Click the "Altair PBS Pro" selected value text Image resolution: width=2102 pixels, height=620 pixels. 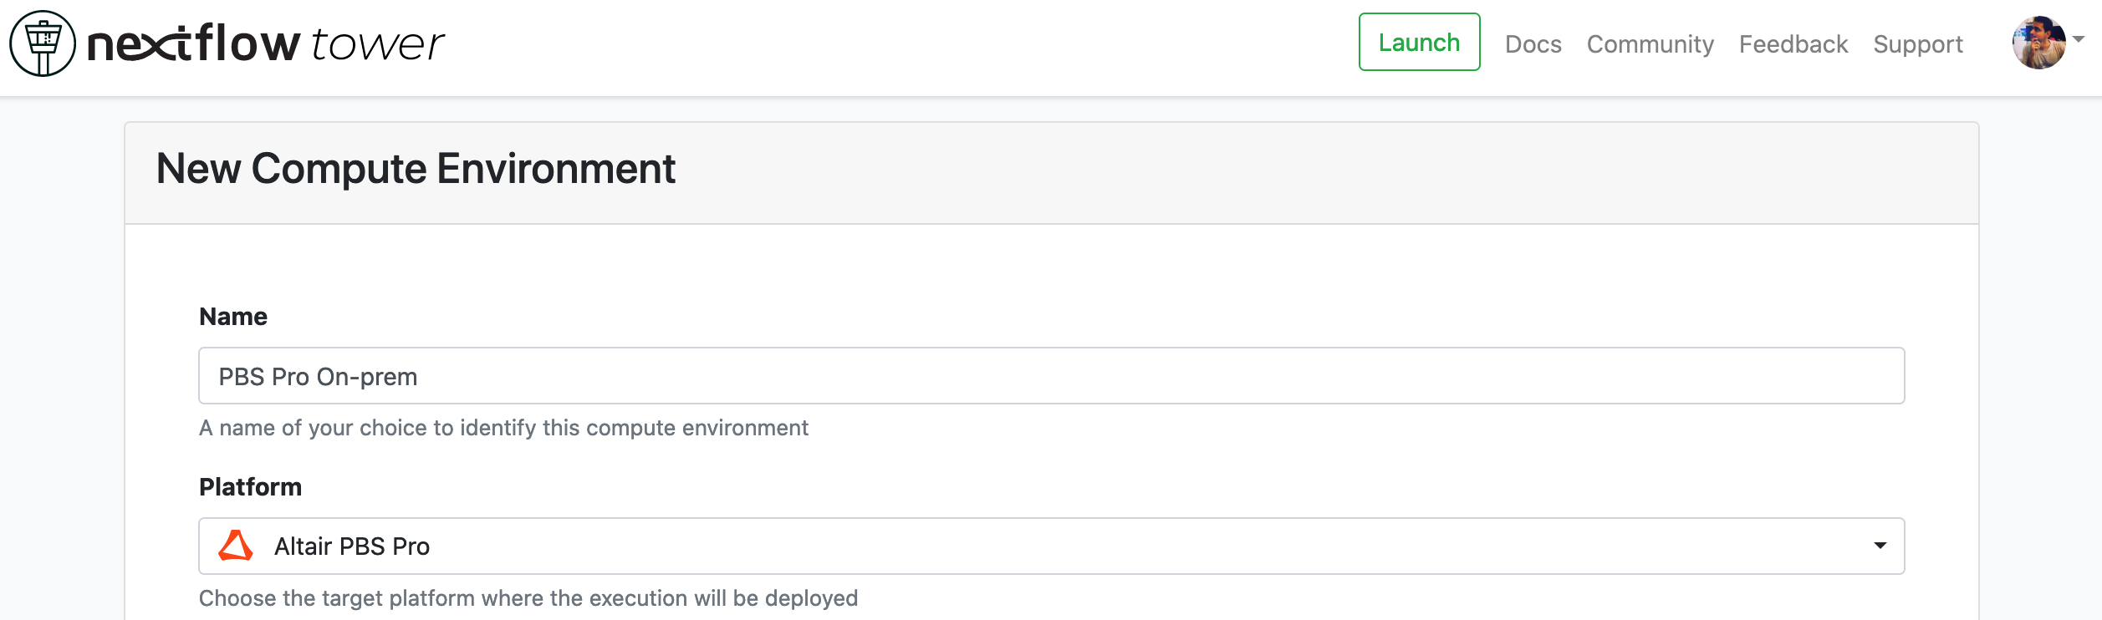tap(352, 546)
